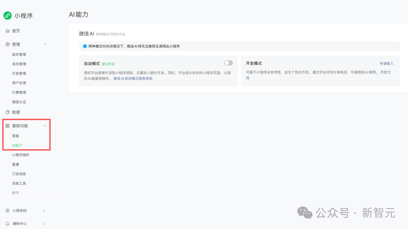Viewport: 408px width, 229px height.
Task: Open the 开发文档 link
Action: tap(385, 72)
